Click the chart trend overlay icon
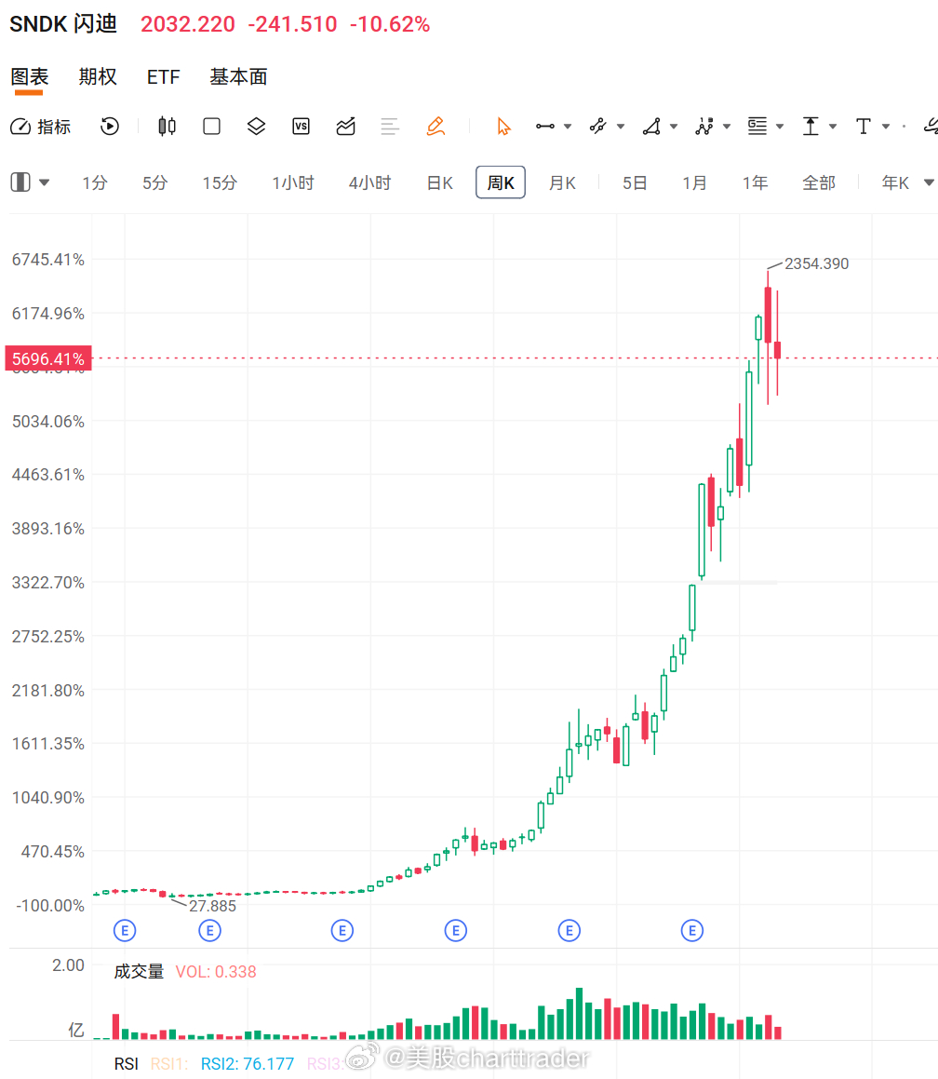938x1079 pixels. point(346,127)
